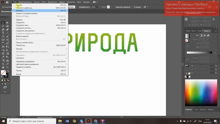Select the Lasso tool
The height and width of the screenshot is (124, 220).
click(7, 26)
